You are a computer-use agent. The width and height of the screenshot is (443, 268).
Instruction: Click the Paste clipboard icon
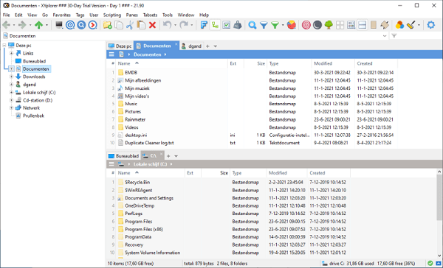pyautogui.click(x=141, y=25)
